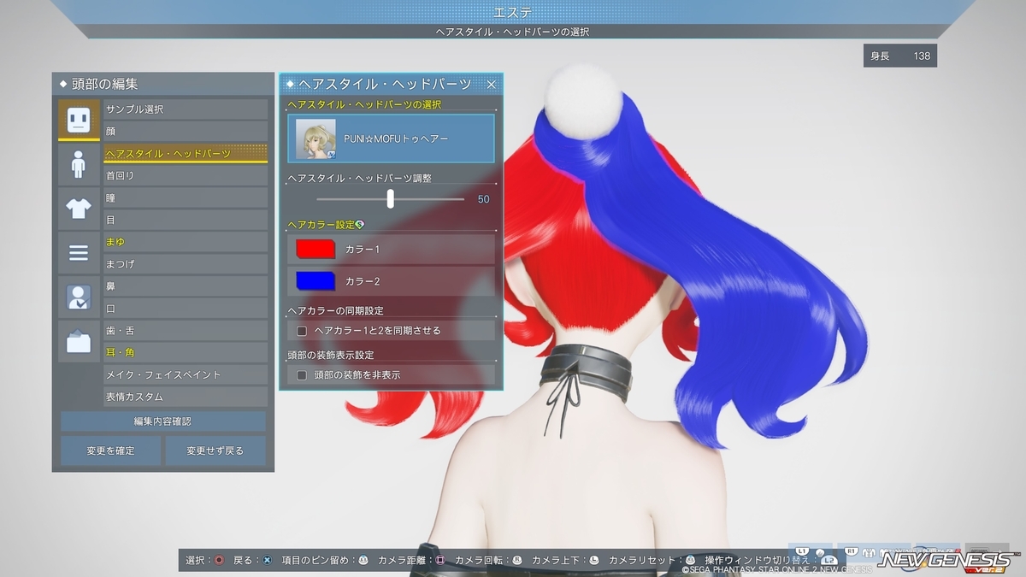The image size is (1026, 577).
Task: Click the SG currency icon beside ヘアカラー設定
Action: 359,225
